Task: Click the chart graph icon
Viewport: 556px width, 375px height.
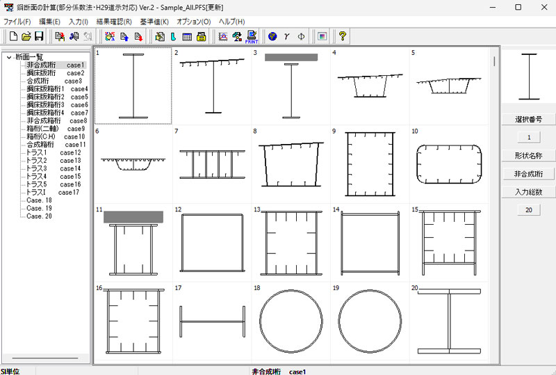Action: click(x=222, y=36)
